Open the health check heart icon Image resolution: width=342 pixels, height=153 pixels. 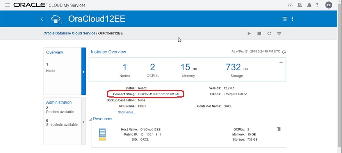pos(279,33)
